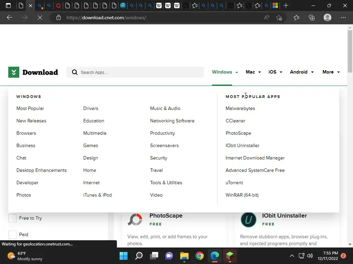353x264 pixels.
Task: Click the PhotoScape card title
Action: click(x=166, y=216)
